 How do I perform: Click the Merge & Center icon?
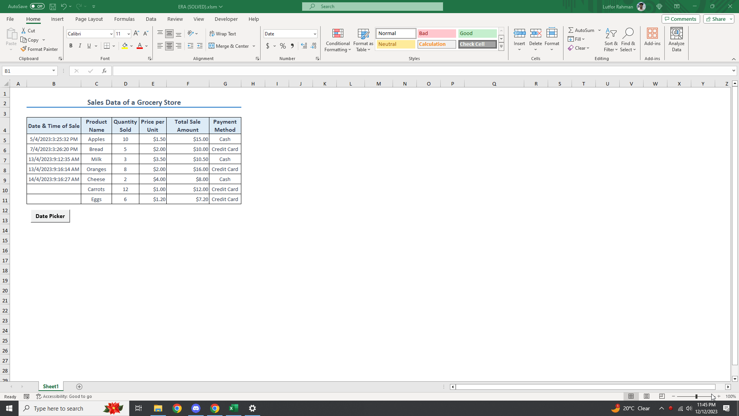tap(212, 46)
